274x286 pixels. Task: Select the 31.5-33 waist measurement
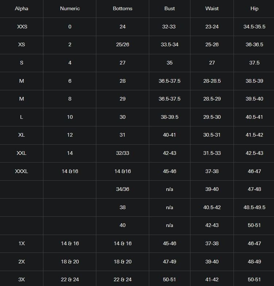(212, 153)
